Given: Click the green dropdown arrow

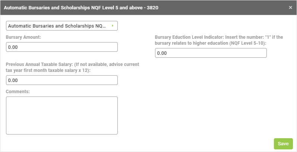Looking at the screenshot, I should [x=112, y=26].
